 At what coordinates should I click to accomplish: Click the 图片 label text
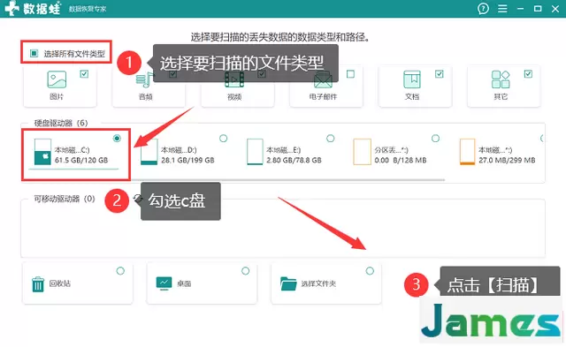tap(57, 96)
